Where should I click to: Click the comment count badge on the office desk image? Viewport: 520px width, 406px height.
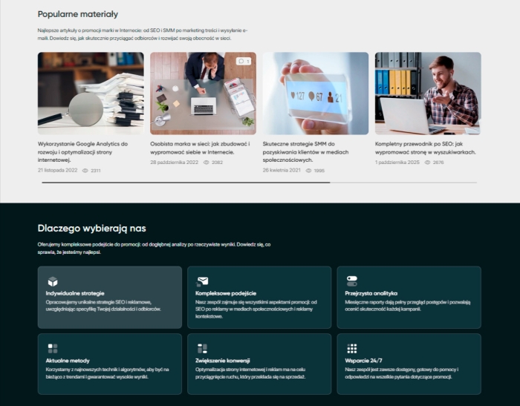point(244,61)
